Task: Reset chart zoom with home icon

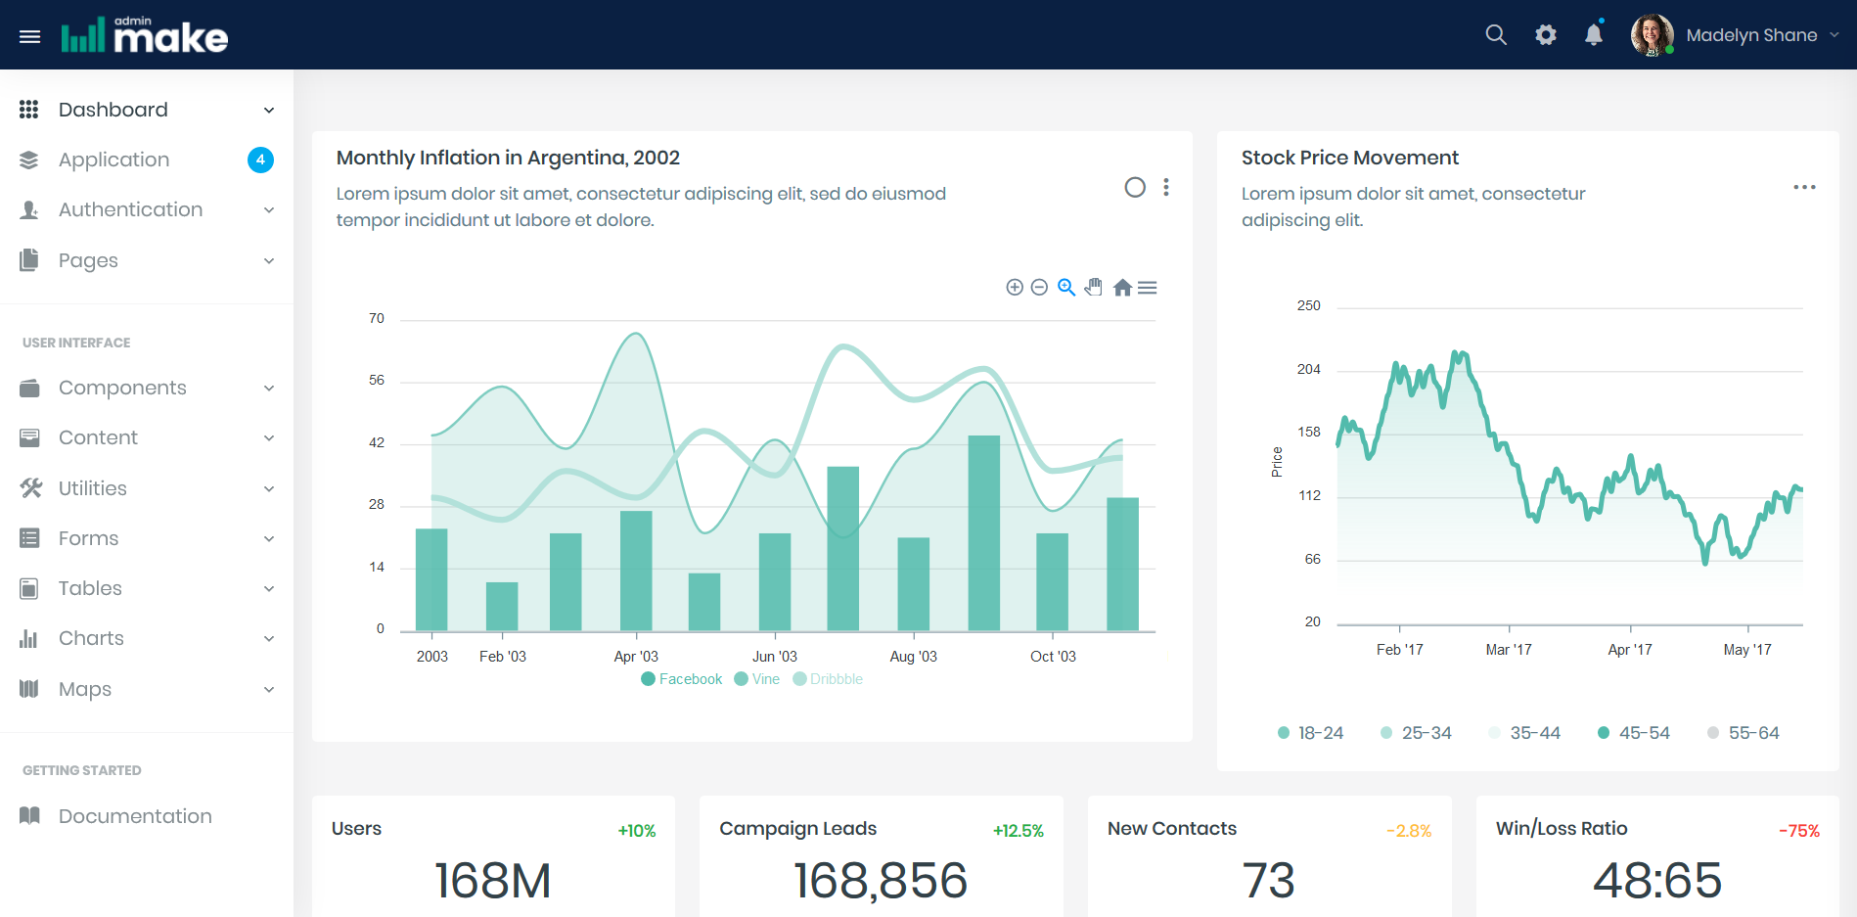Action: pyautogui.click(x=1122, y=287)
